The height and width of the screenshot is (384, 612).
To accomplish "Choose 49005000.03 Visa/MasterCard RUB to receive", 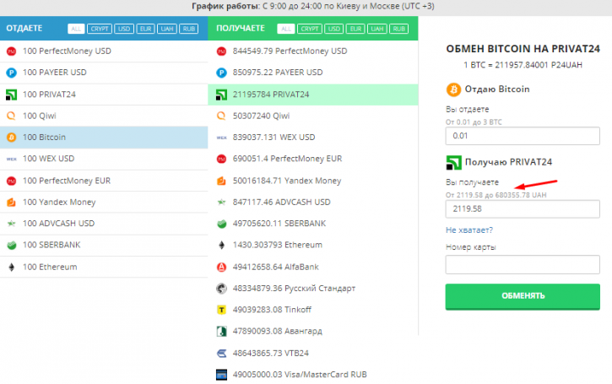I will pos(313,375).
